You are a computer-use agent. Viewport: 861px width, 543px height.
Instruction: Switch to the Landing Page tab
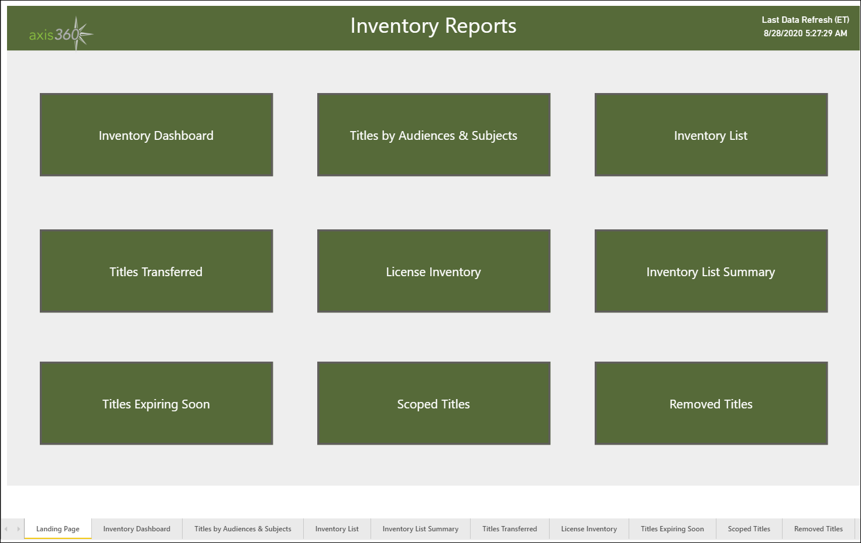[x=57, y=528]
